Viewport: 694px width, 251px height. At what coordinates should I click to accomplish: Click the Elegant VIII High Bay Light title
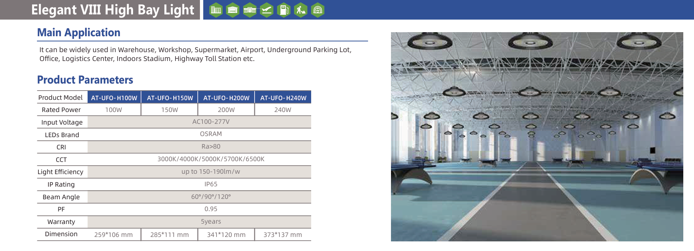[112, 10]
